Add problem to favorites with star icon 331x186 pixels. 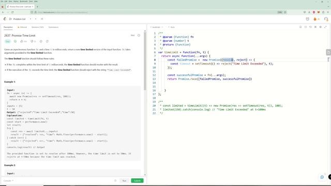click(x=41, y=41)
